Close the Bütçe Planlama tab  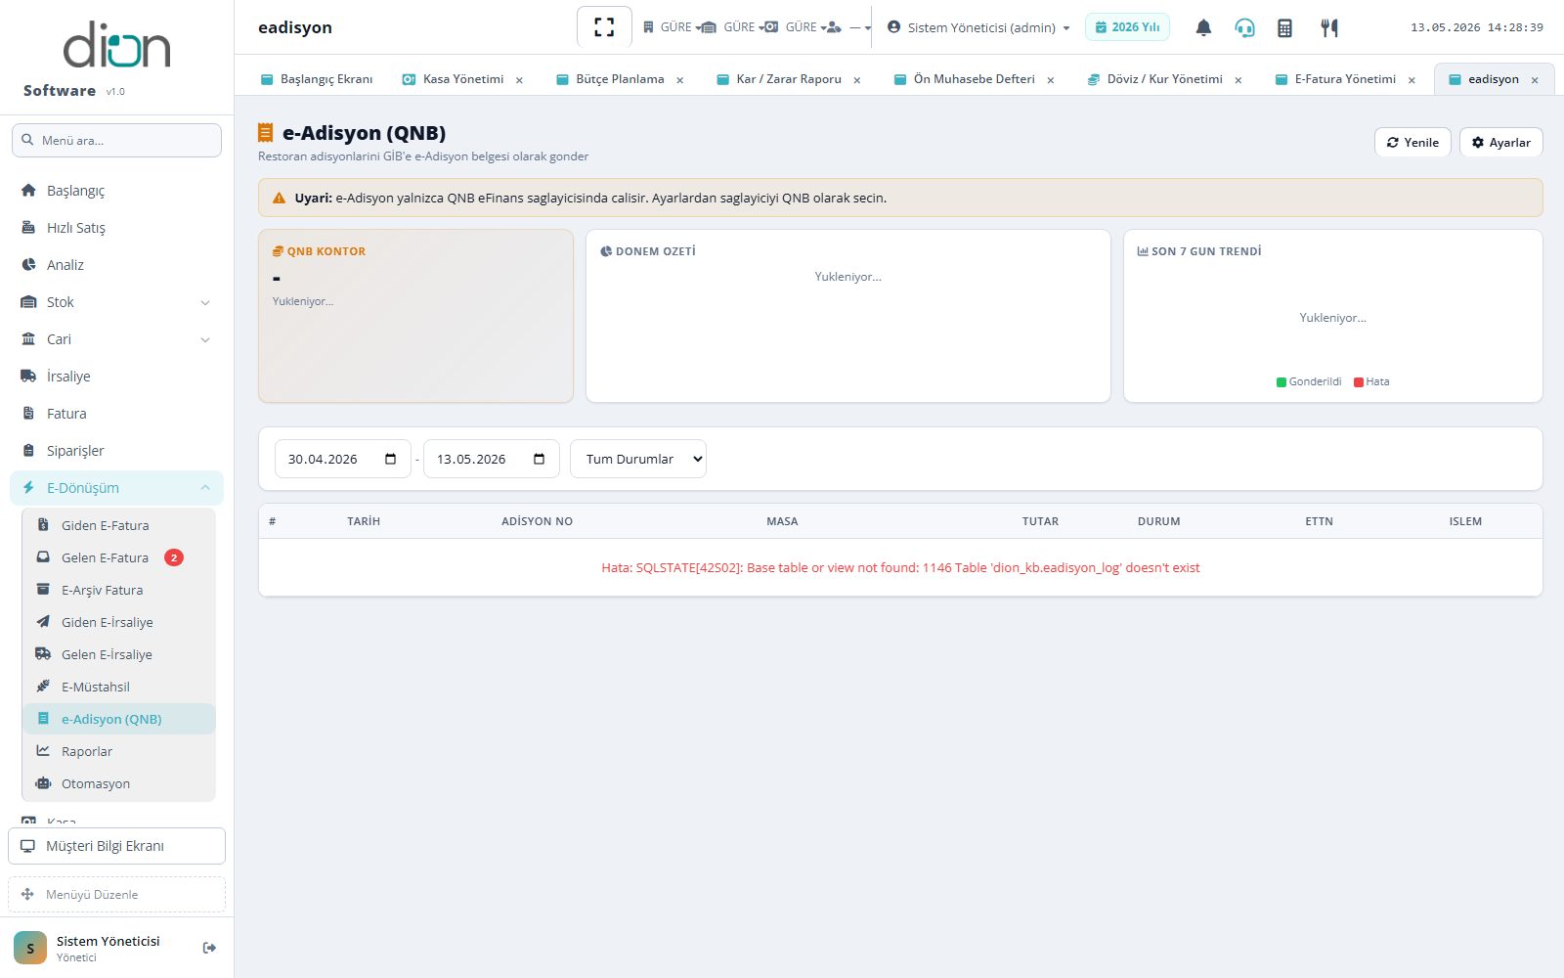[x=679, y=80]
